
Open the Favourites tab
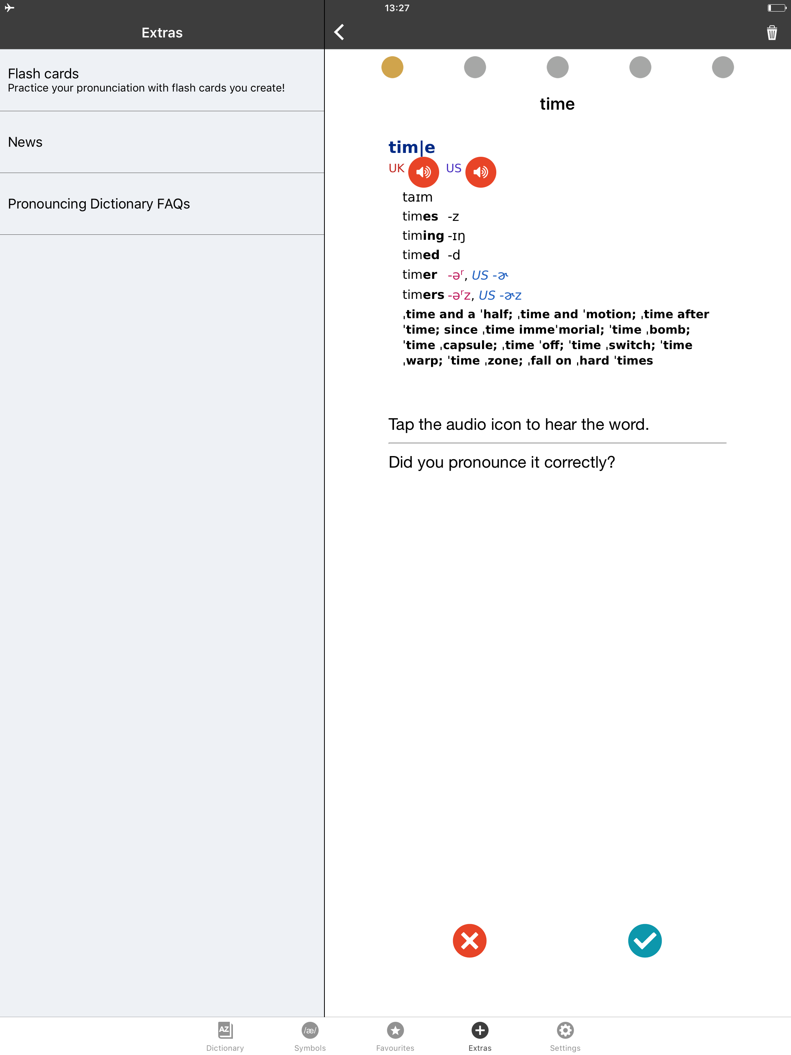395,1036
